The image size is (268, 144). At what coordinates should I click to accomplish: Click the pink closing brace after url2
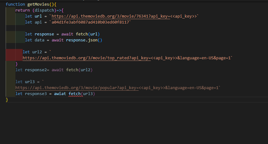point(16,64)
